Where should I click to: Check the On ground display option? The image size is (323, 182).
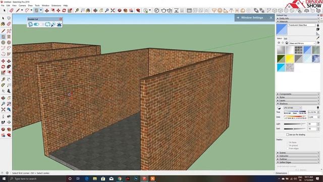[x=288, y=146]
